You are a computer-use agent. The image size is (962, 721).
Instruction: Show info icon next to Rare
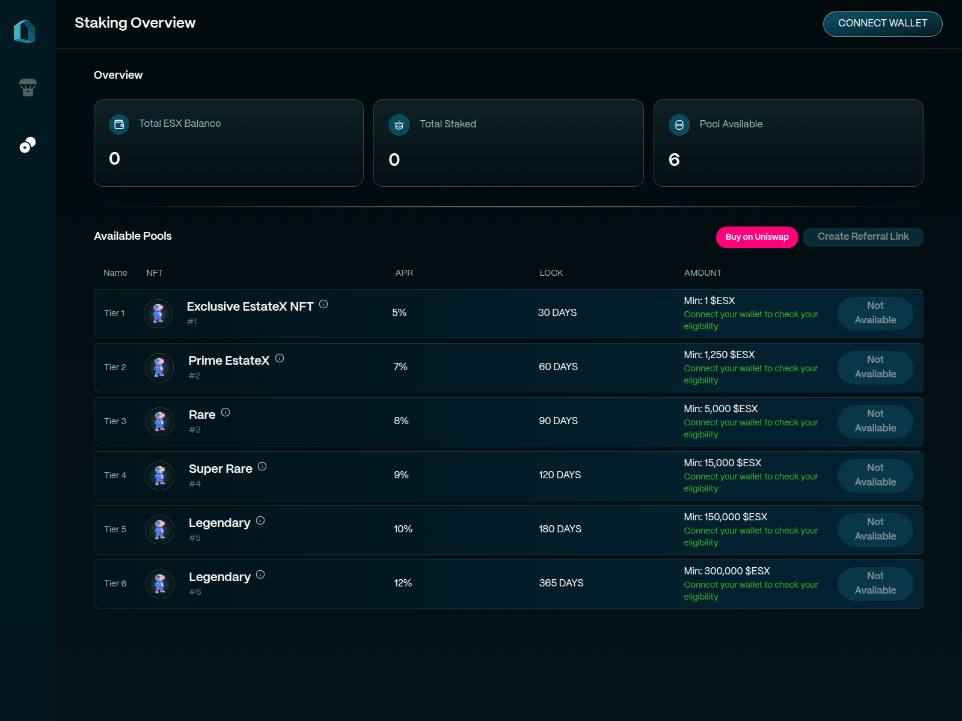(225, 412)
